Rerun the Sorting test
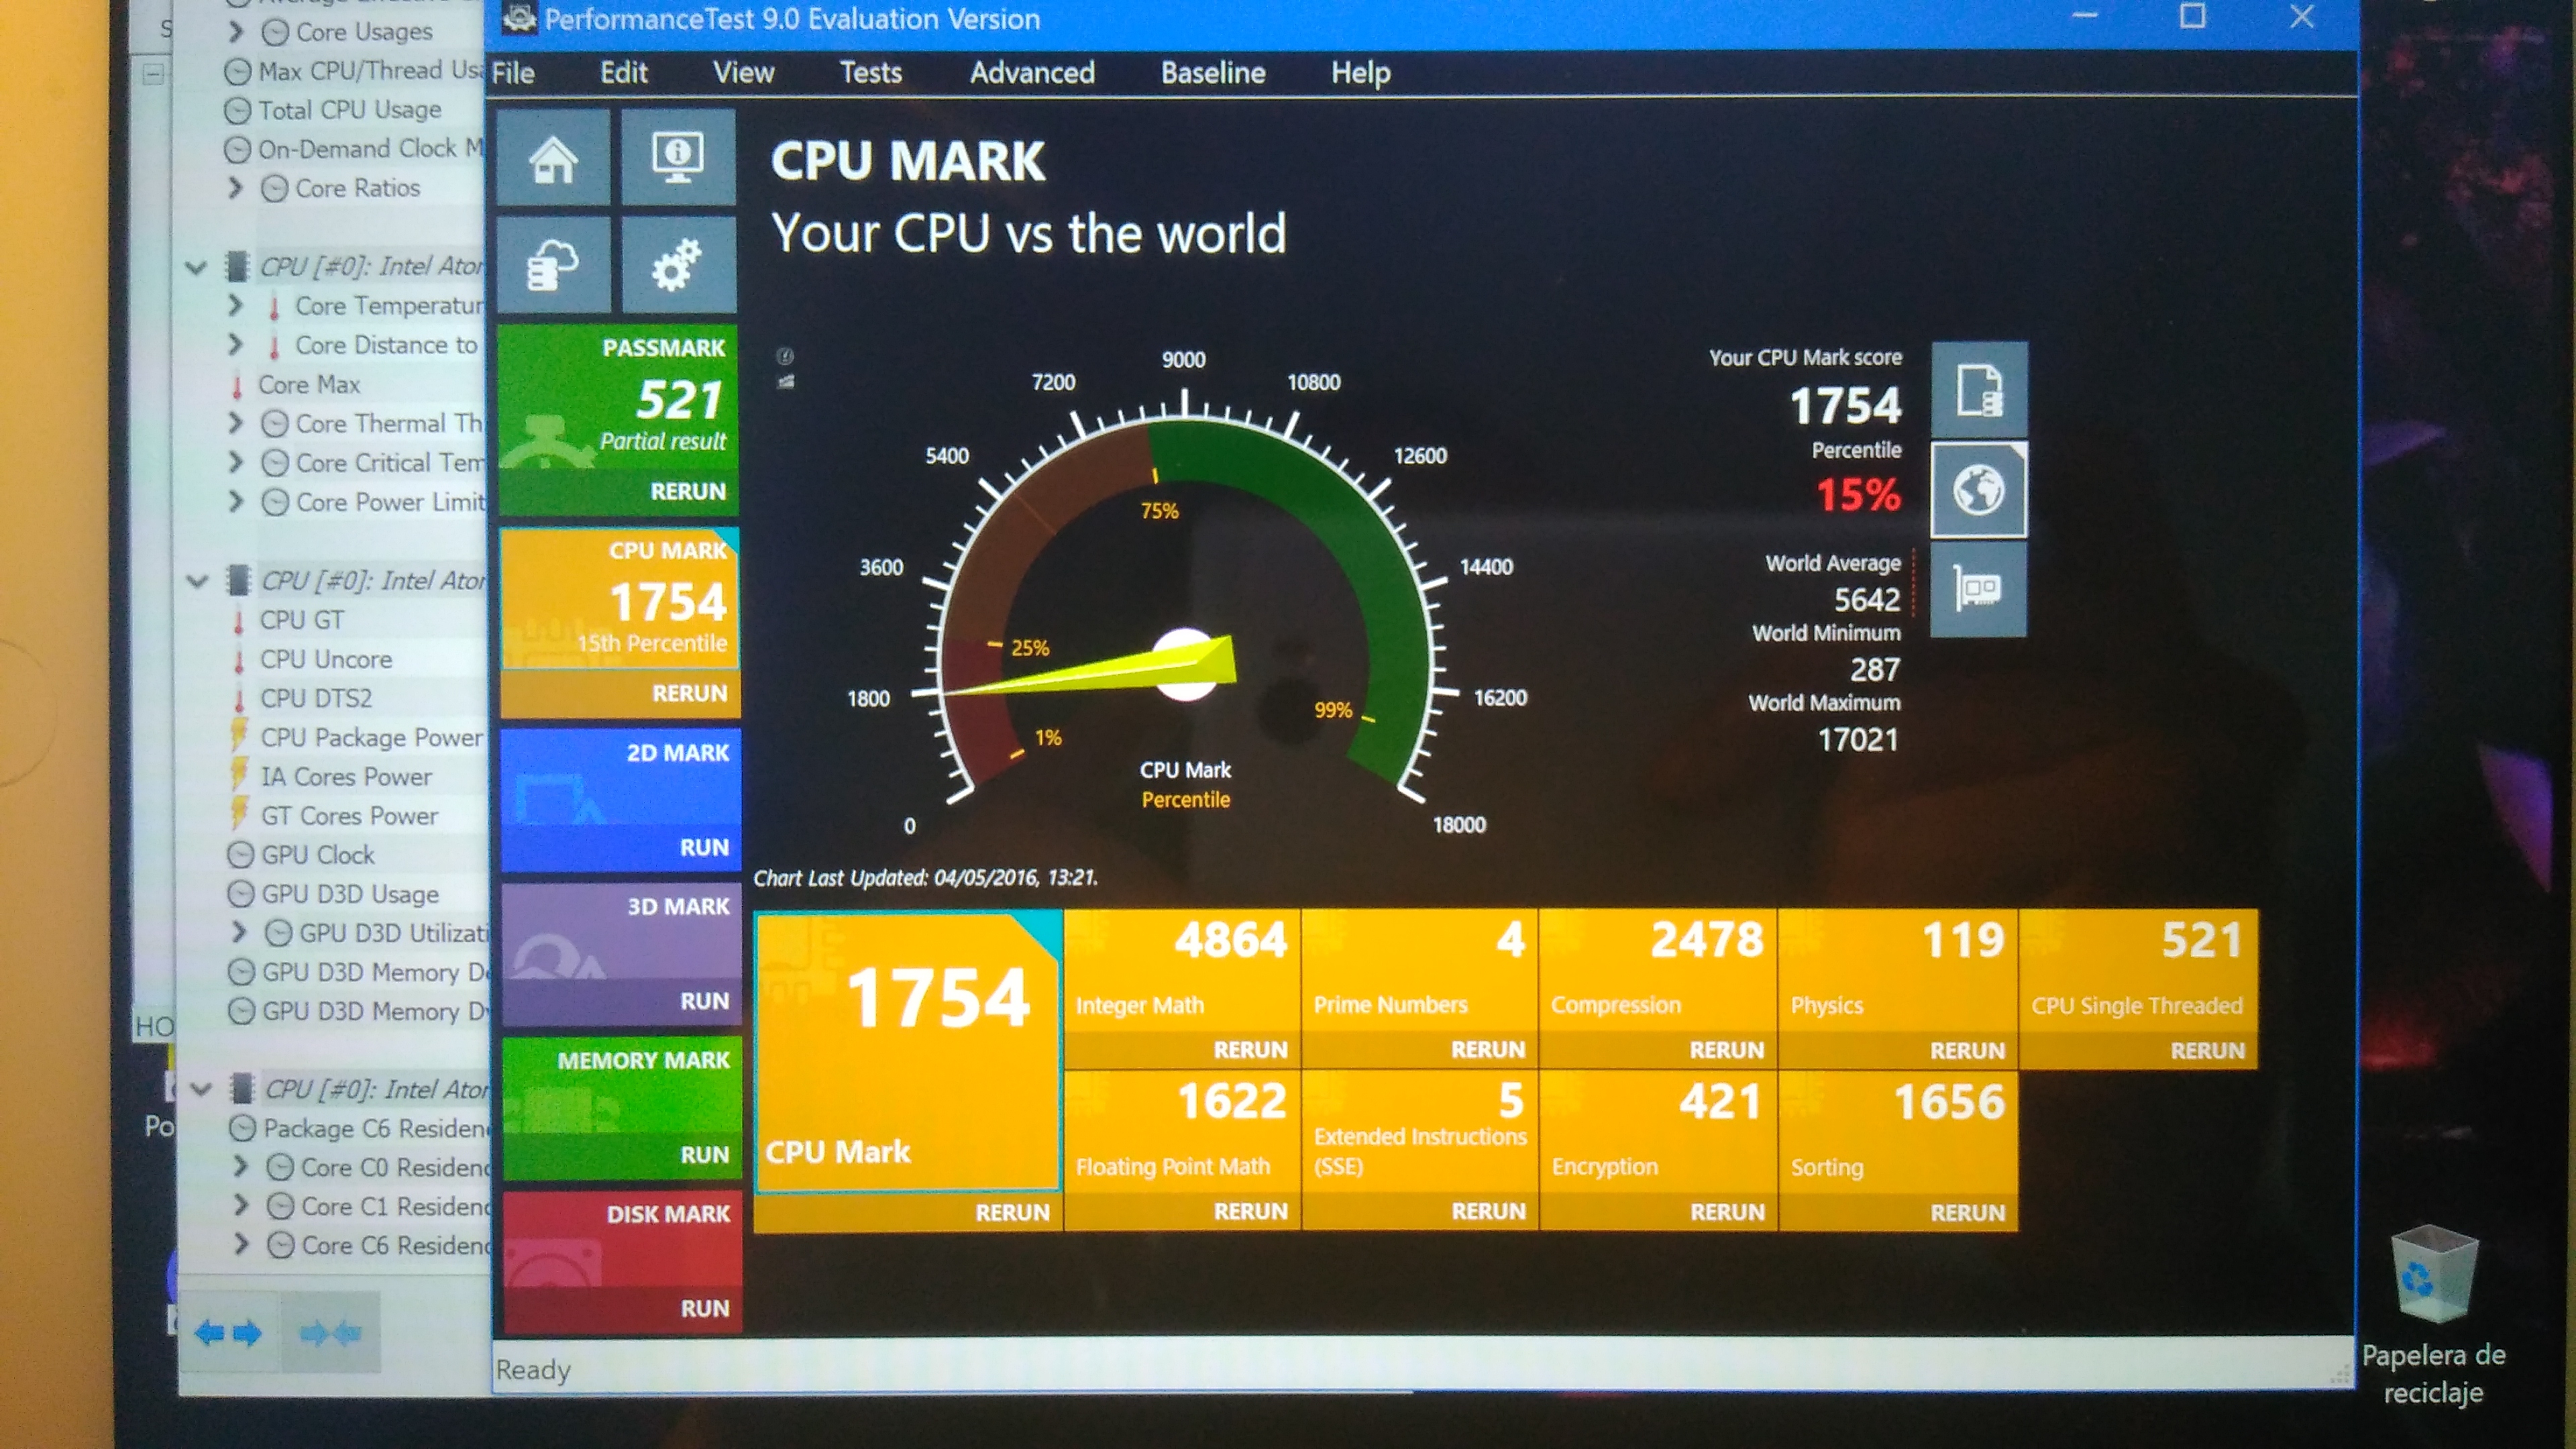The height and width of the screenshot is (1449, 2576). [x=1967, y=1213]
